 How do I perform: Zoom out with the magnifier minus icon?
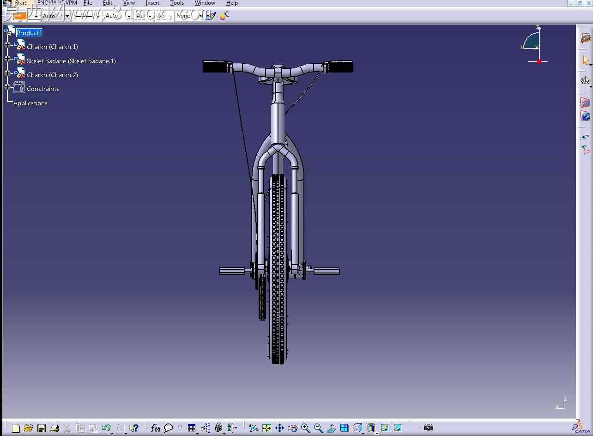(x=318, y=428)
